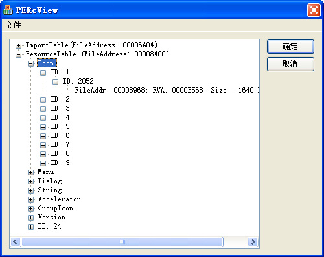324x257 pixels.
Task: Select the ID: 9 label
Action: [60, 162]
